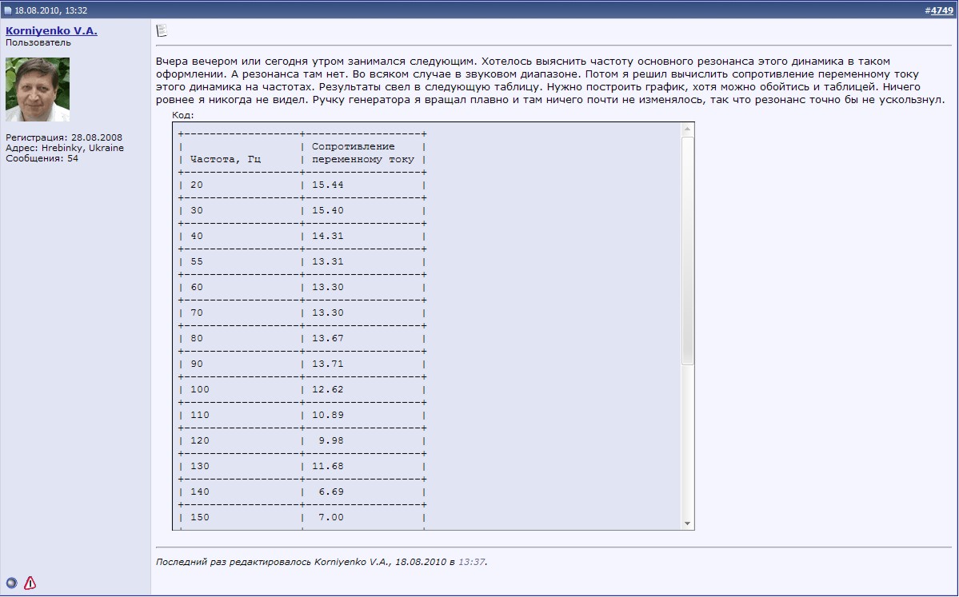This screenshot has width=959, height=597.
Task: Click the code box scroll up arrow
Action: coord(687,129)
